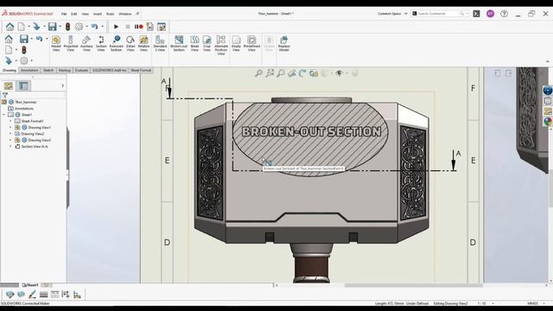Expand the Drawing View1 node
This screenshot has height=311, width=553.
point(10,127)
